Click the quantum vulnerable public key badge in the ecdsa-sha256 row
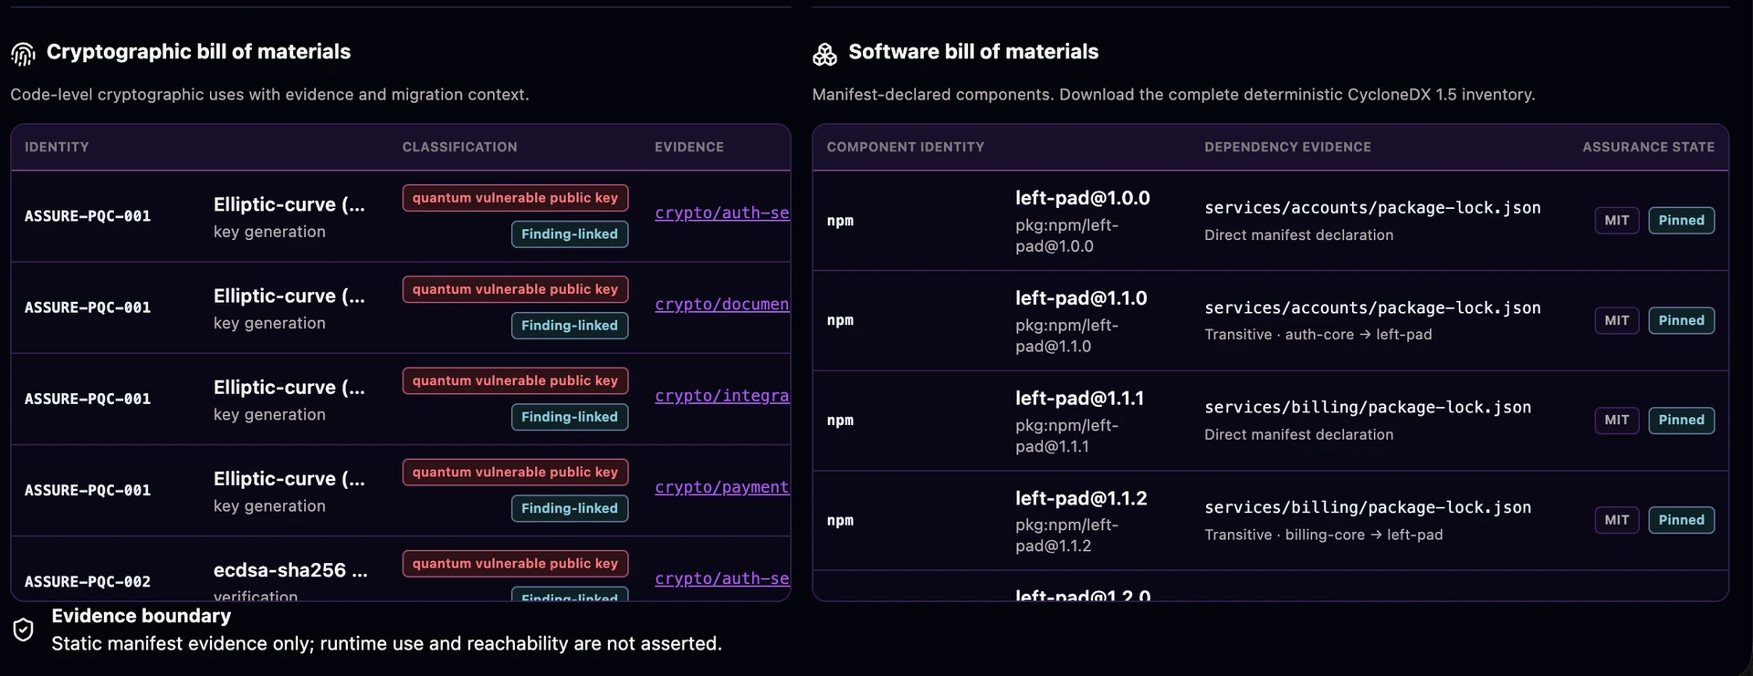This screenshot has height=676, width=1753. coord(515,563)
